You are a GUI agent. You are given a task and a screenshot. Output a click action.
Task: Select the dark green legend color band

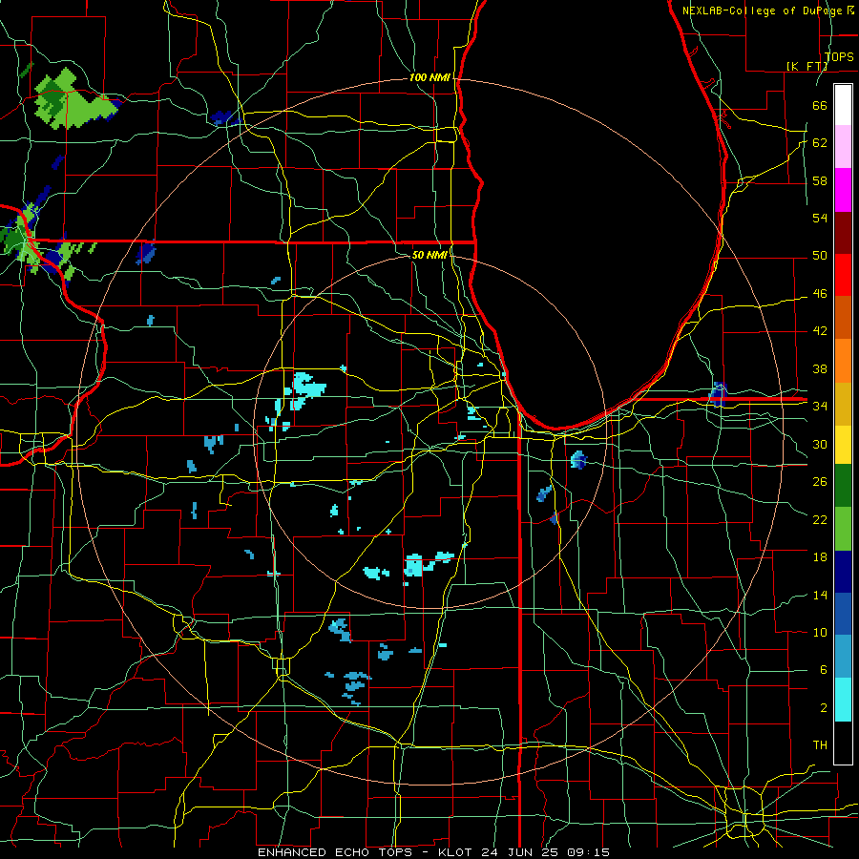click(x=843, y=486)
